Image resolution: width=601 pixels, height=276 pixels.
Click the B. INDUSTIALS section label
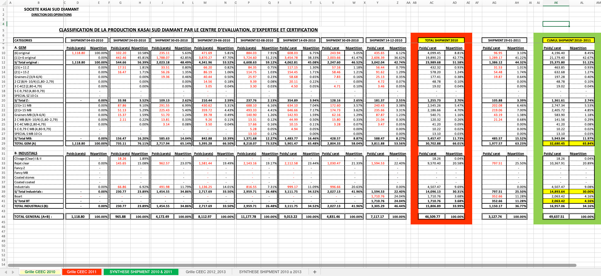(26, 153)
